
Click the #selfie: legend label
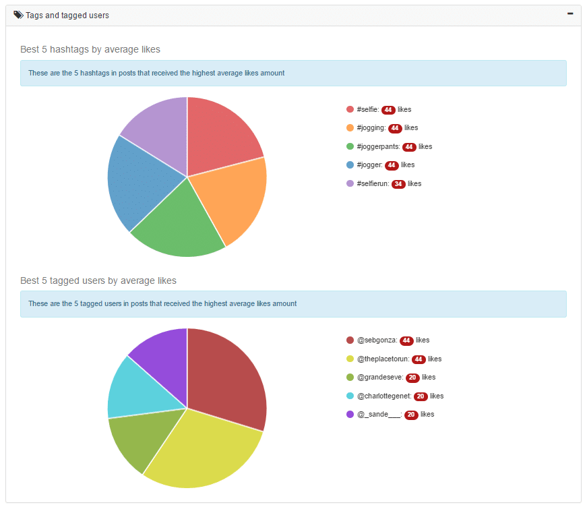(x=368, y=109)
